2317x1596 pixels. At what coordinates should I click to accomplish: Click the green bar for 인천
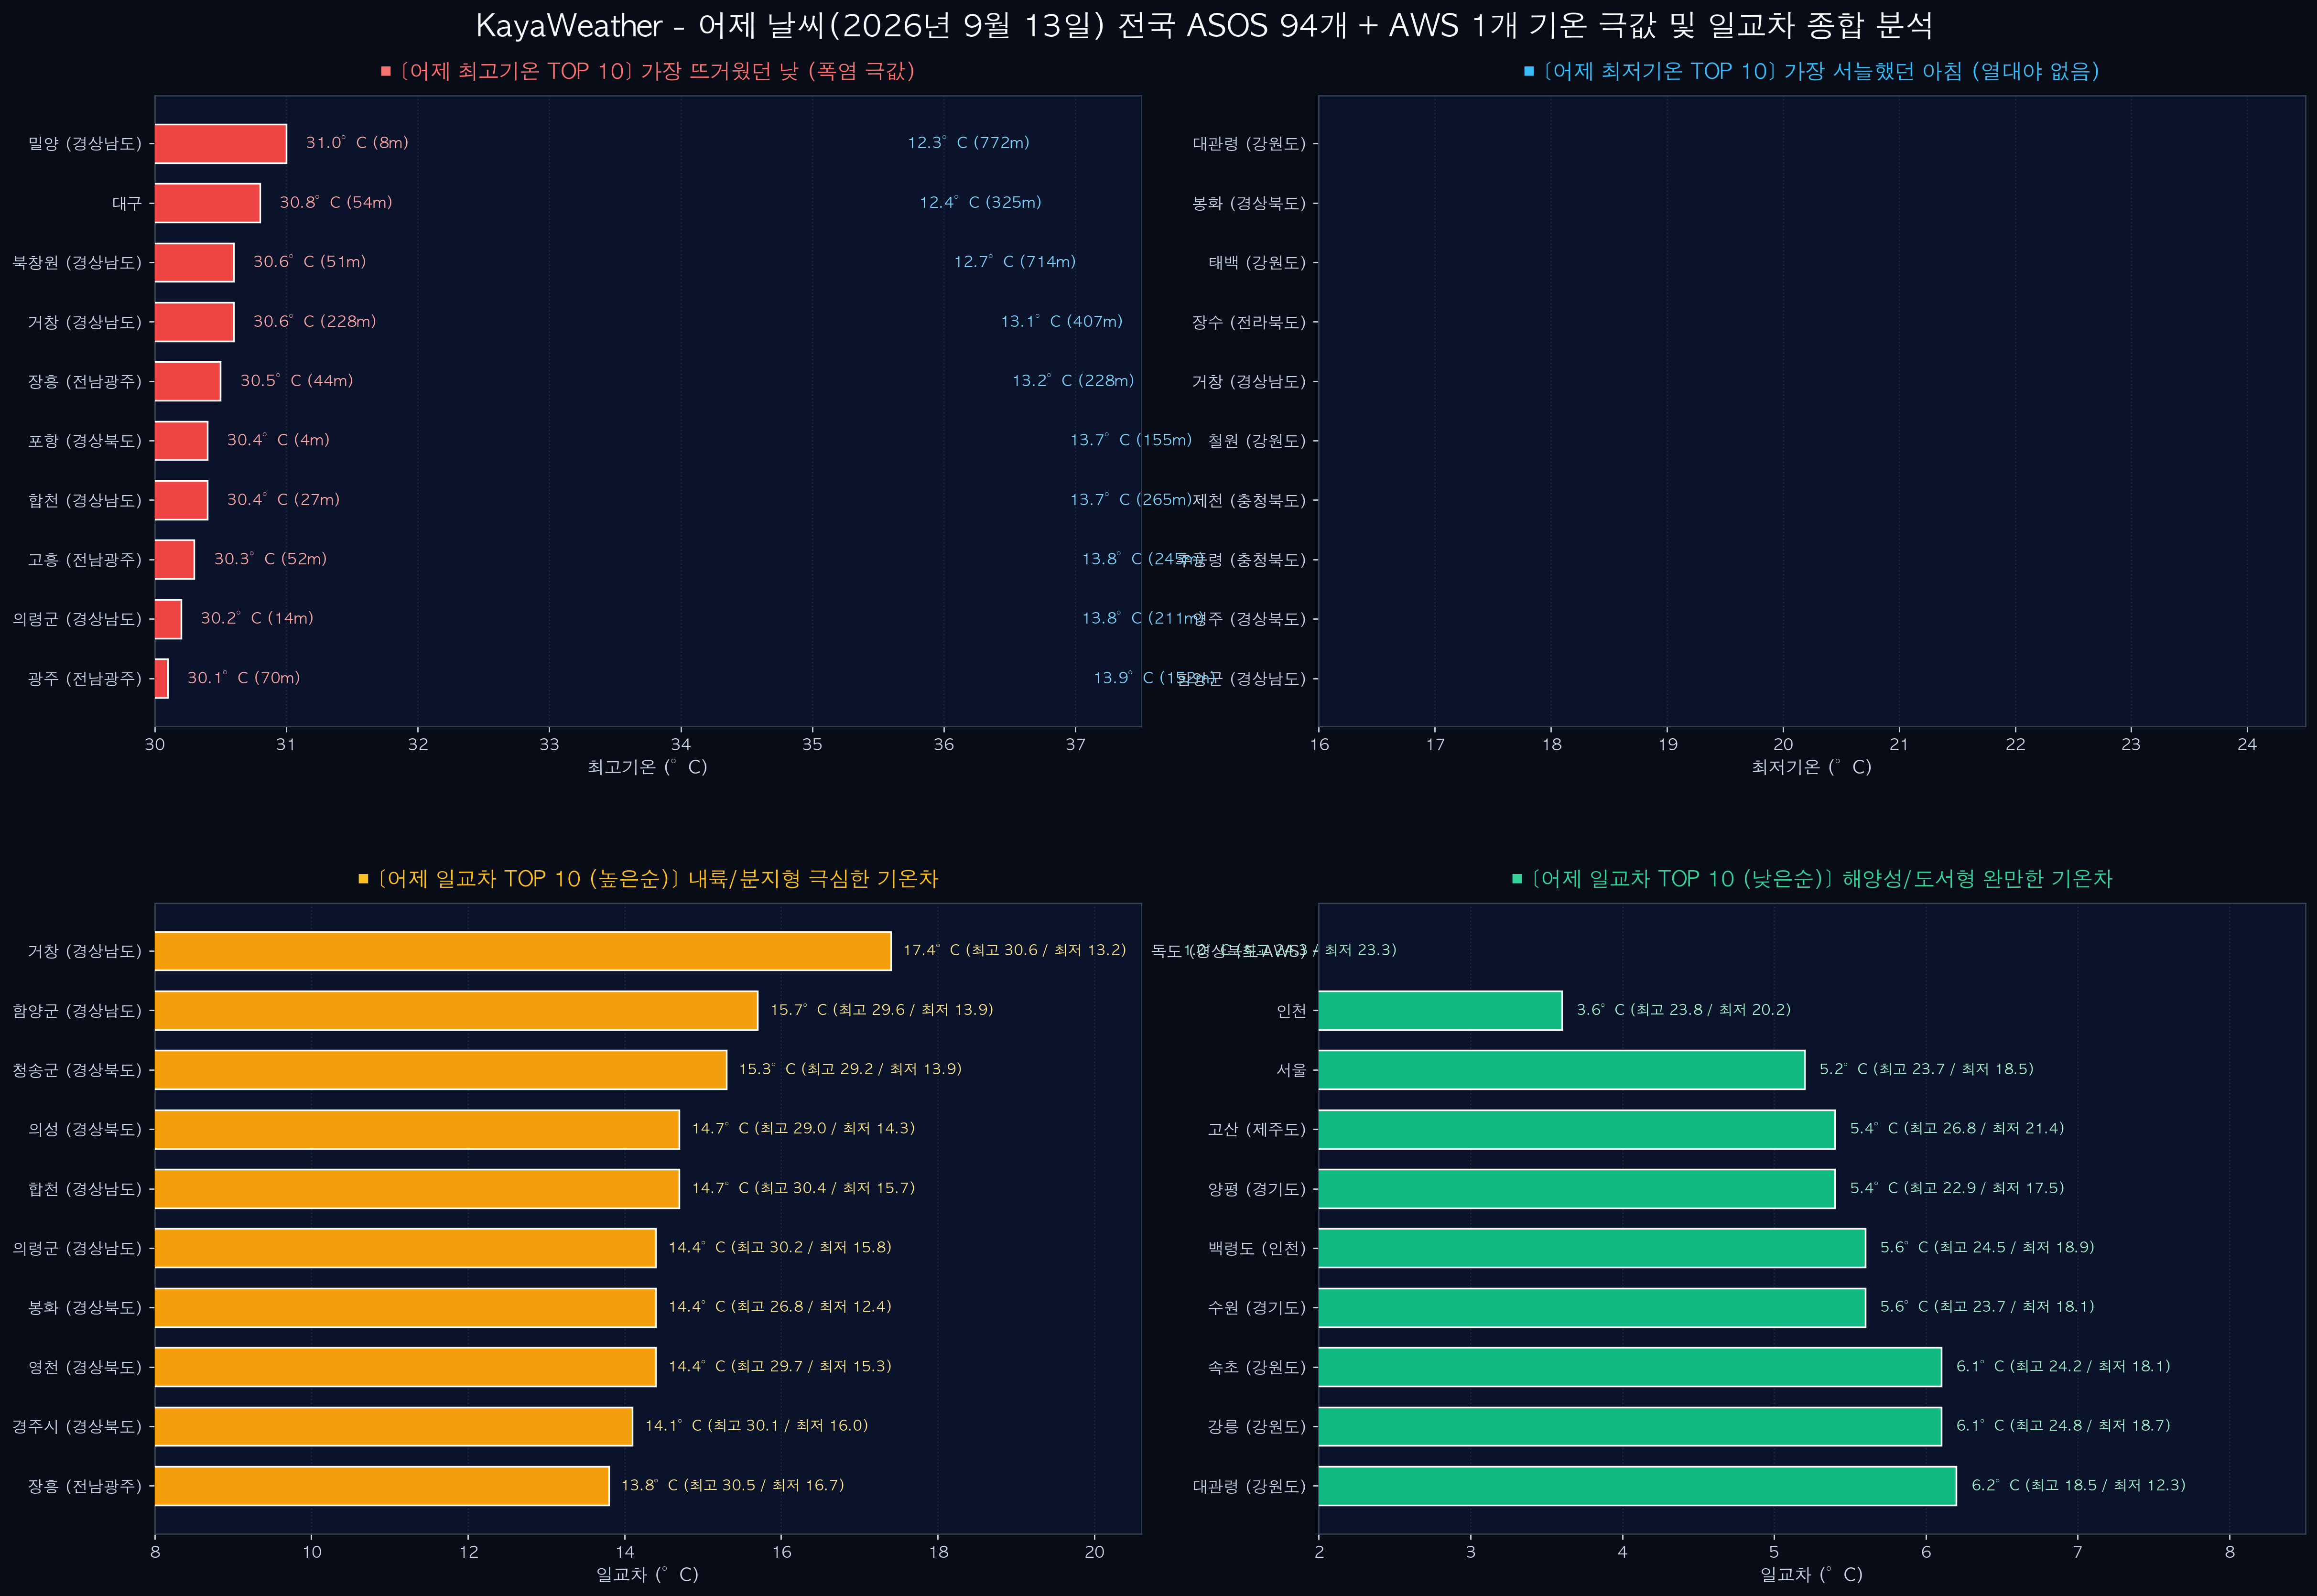tap(1440, 1011)
